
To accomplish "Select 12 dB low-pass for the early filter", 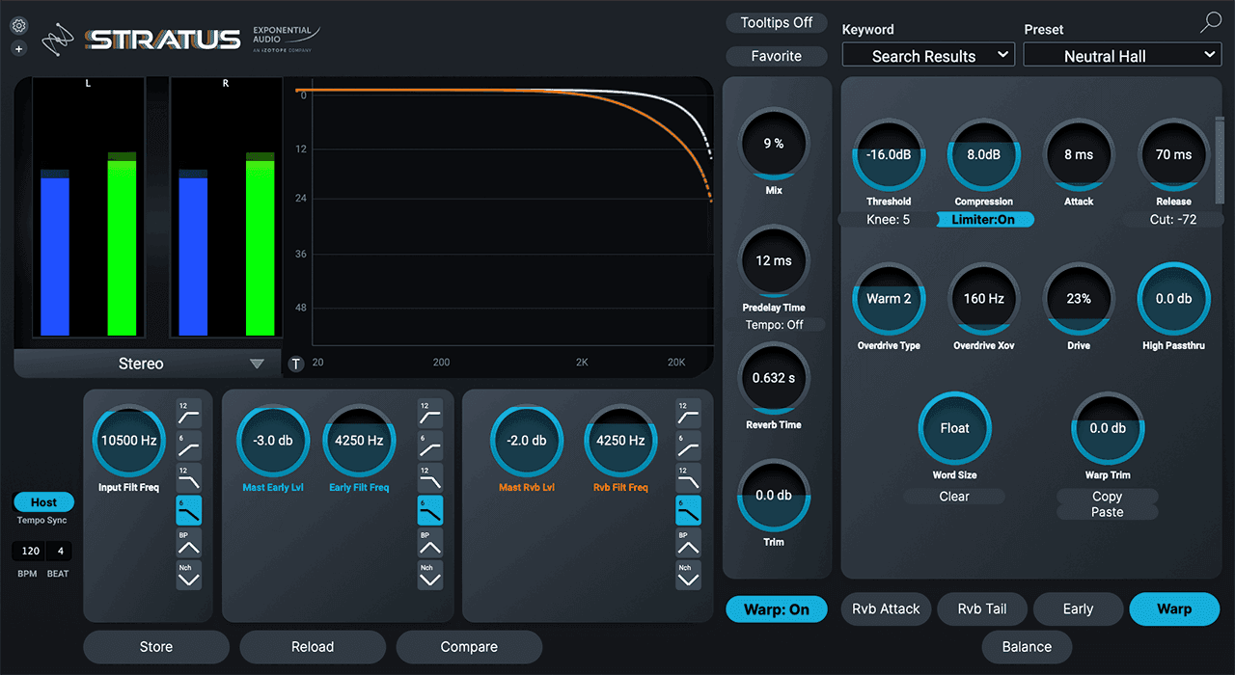I will [430, 477].
